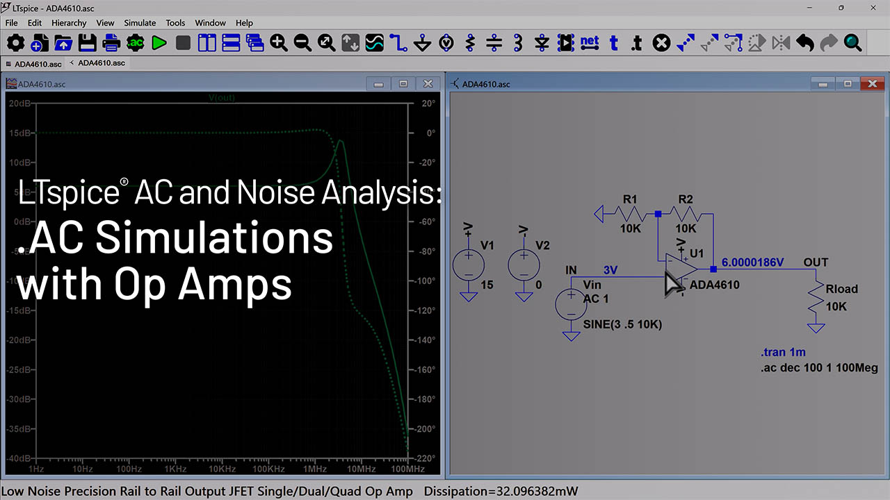Viewport: 890px width, 500px height.
Task: Select the .ac dec 100 1 100Meg directive
Action: click(x=819, y=368)
